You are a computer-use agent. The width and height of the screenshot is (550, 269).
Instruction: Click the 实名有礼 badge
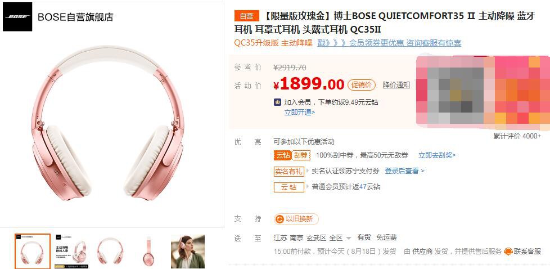pos(288,171)
